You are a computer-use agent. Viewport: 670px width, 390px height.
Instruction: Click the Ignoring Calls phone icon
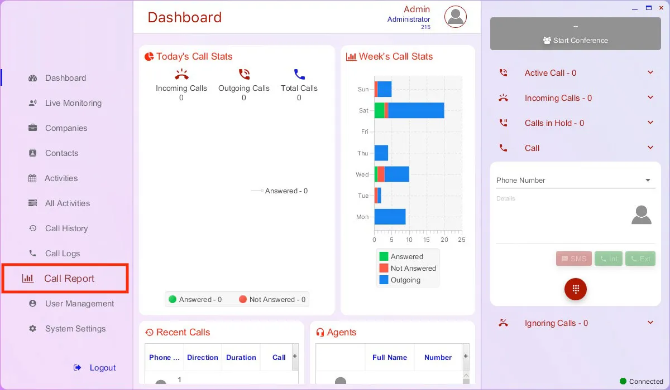pyautogui.click(x=504, y=323)
